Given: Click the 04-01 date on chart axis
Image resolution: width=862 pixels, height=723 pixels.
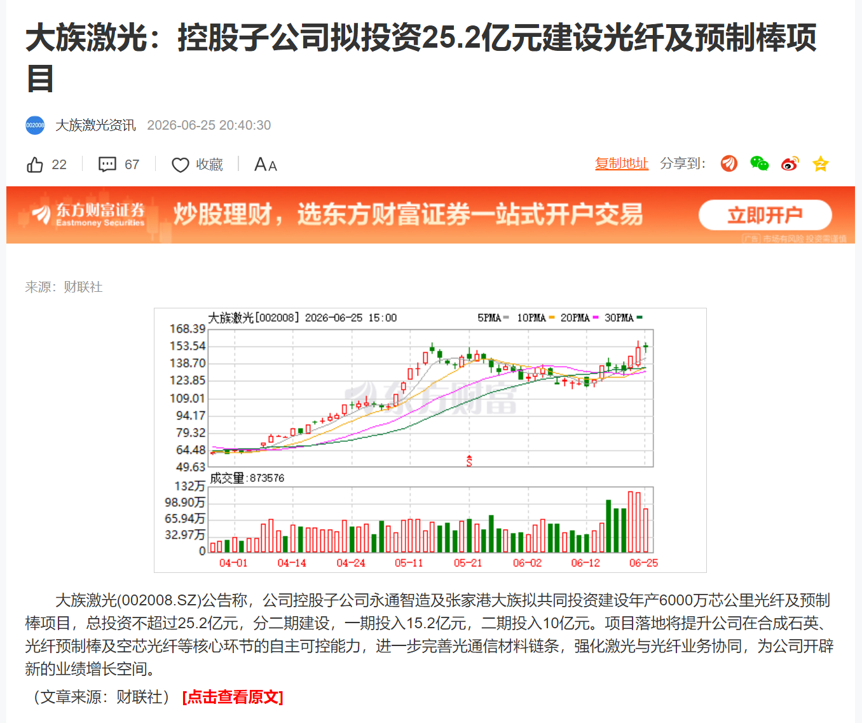Looking at the screenshot, I should [233, 563].
